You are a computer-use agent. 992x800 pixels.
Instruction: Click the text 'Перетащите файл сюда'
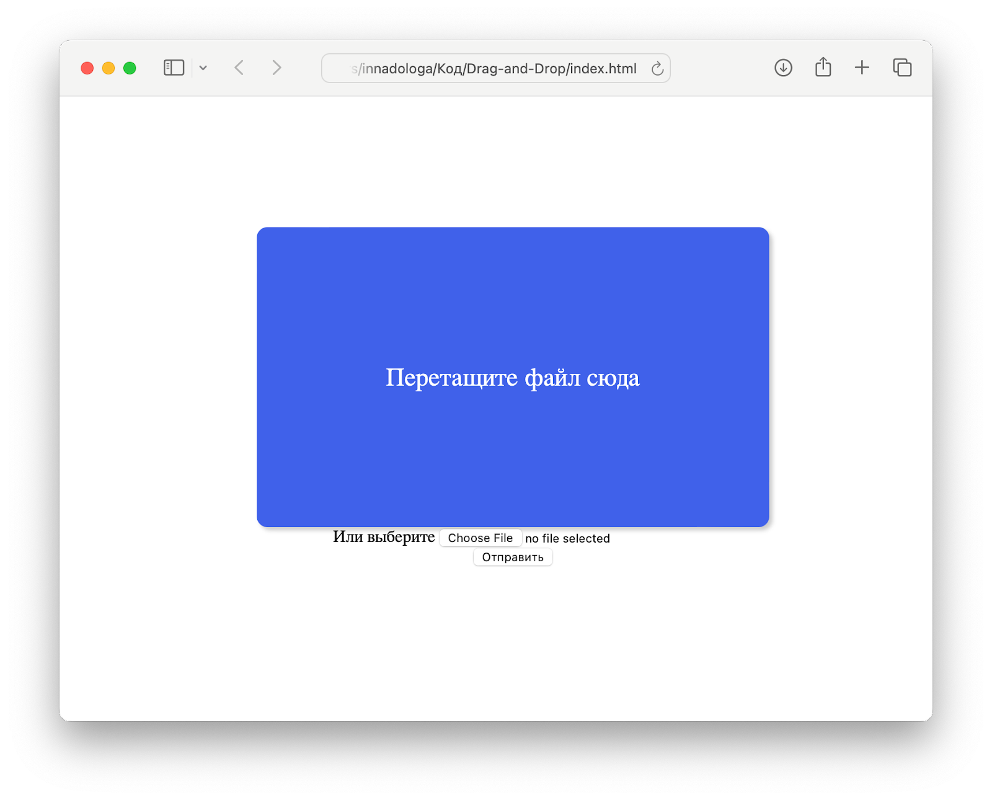(513, 376)
